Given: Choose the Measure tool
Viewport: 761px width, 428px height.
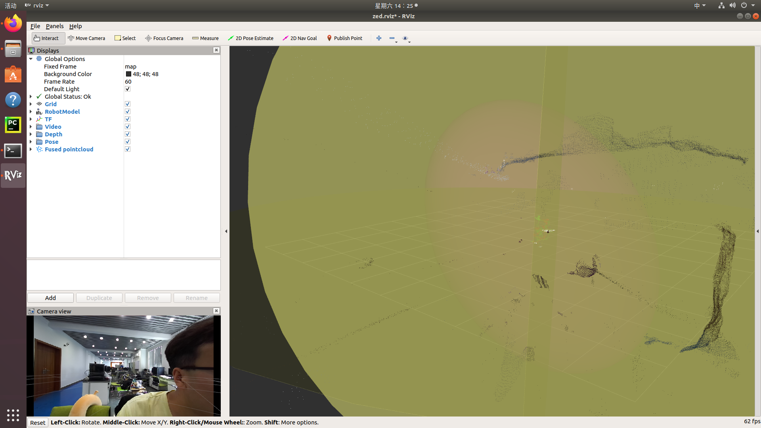Looking at the screenshot, I should (x=205, y=38).
